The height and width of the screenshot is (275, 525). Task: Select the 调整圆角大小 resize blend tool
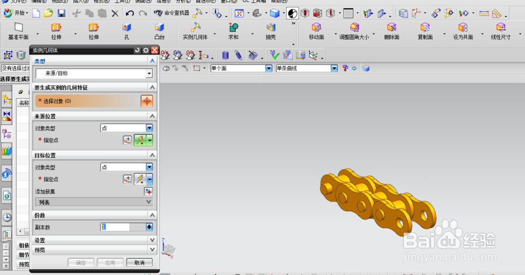(x=354, y=31)
